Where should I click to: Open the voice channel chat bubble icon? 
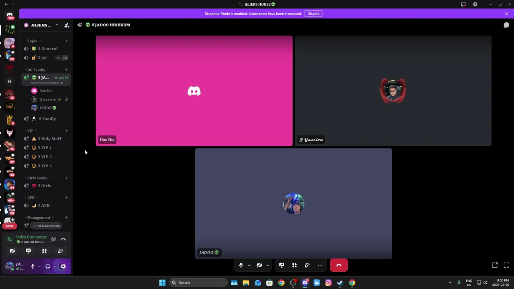506,25
